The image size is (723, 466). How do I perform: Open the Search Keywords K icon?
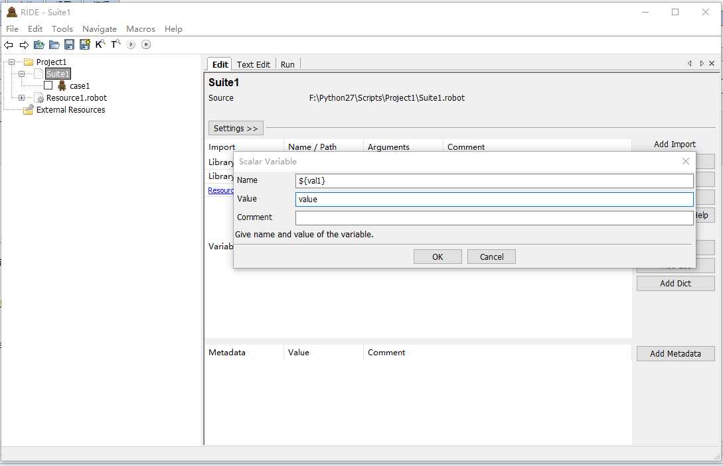tap(100, 44)
